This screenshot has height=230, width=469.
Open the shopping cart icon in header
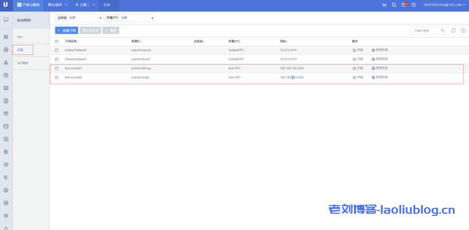coord(384,4)
